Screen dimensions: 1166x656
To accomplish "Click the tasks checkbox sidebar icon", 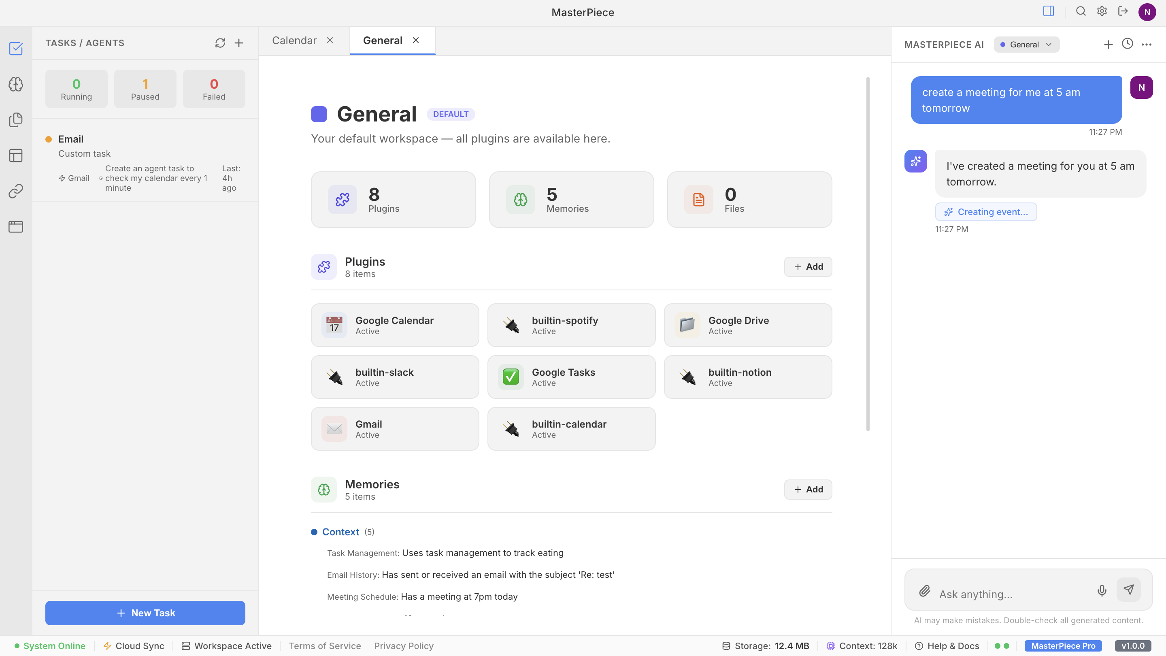I will [x=16, y=49].
